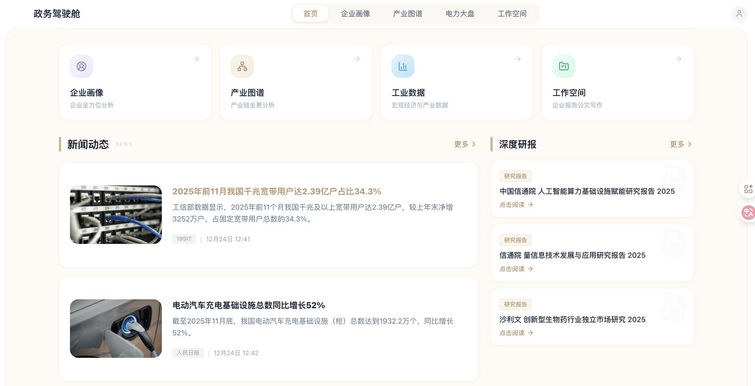Screen dimensions: 755x386
Task: Click the arrow on 工作空间 card
Action: click(679, 59)
